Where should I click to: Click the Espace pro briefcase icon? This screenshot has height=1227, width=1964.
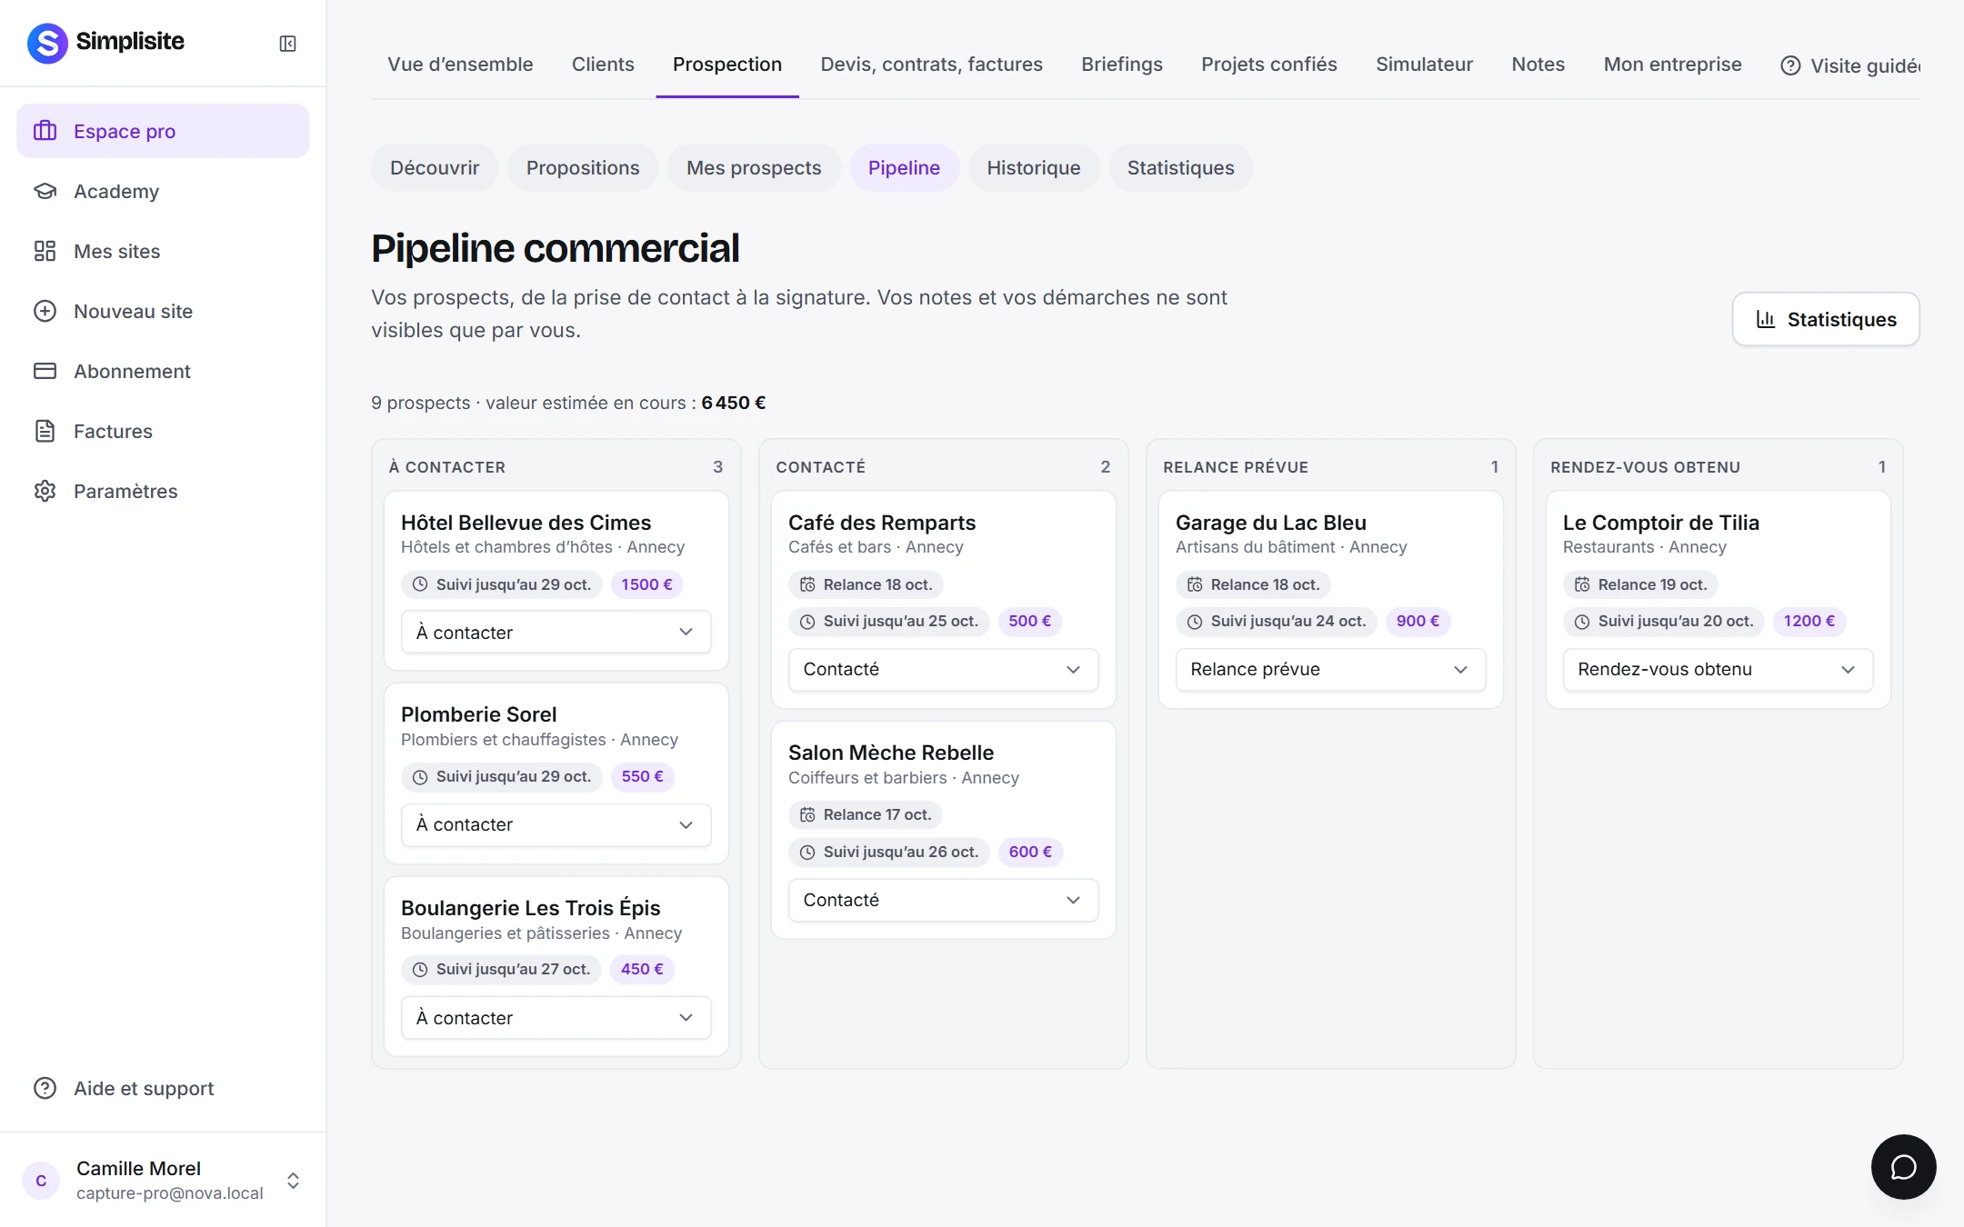coord(45,131)
